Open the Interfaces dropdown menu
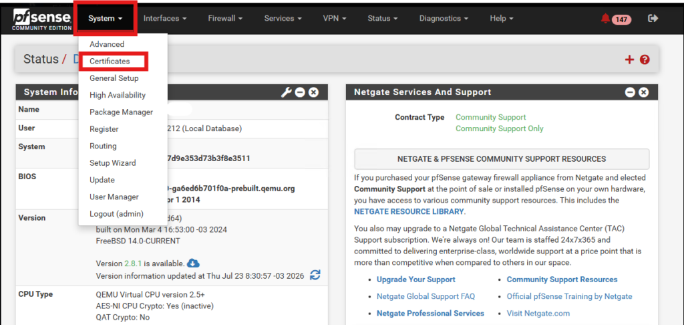This screenshot has height=325, width=684. tap(165, 18)
